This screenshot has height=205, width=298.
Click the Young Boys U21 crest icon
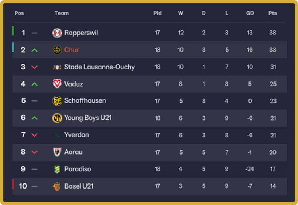pyautogui.click(x=57, y=118)
